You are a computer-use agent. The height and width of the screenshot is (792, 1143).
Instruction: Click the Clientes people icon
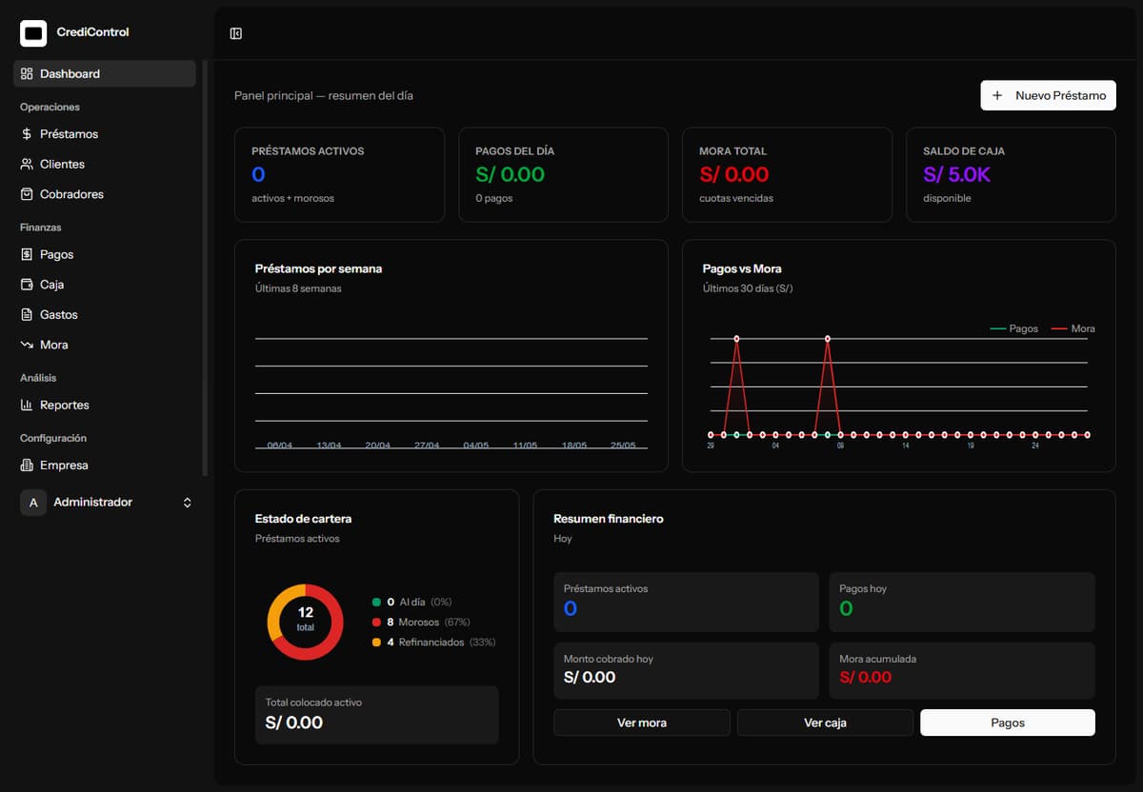(x=27, y=164)
